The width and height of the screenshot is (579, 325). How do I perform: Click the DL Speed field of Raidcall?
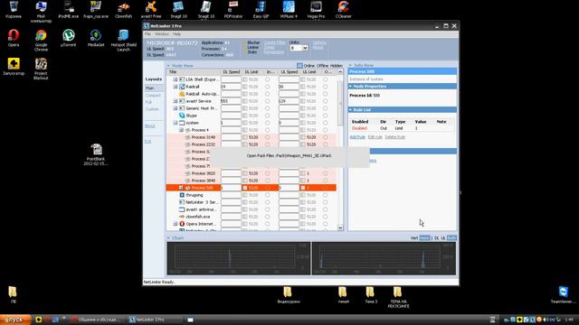[x=231, y=87]
